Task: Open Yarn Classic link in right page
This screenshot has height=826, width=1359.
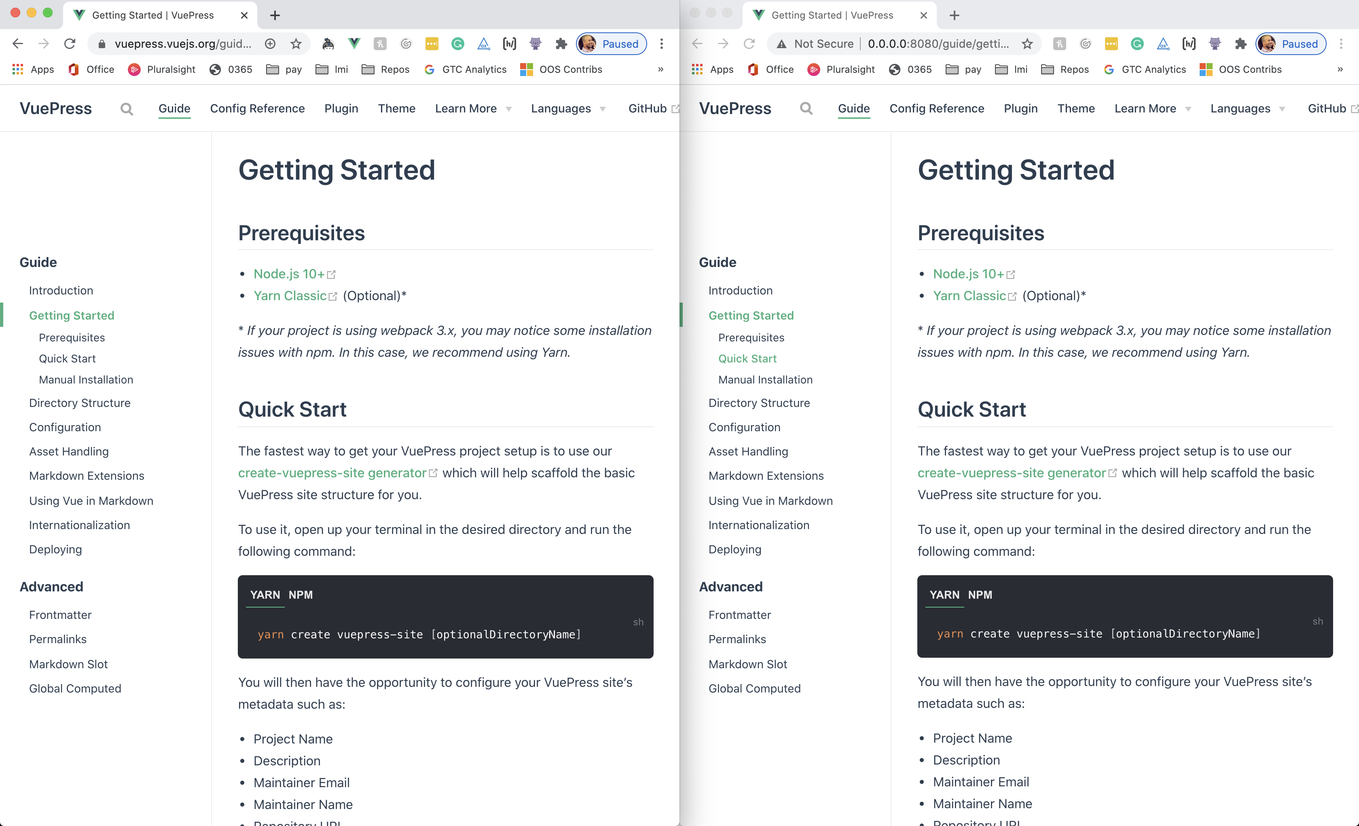Action: 974,296
